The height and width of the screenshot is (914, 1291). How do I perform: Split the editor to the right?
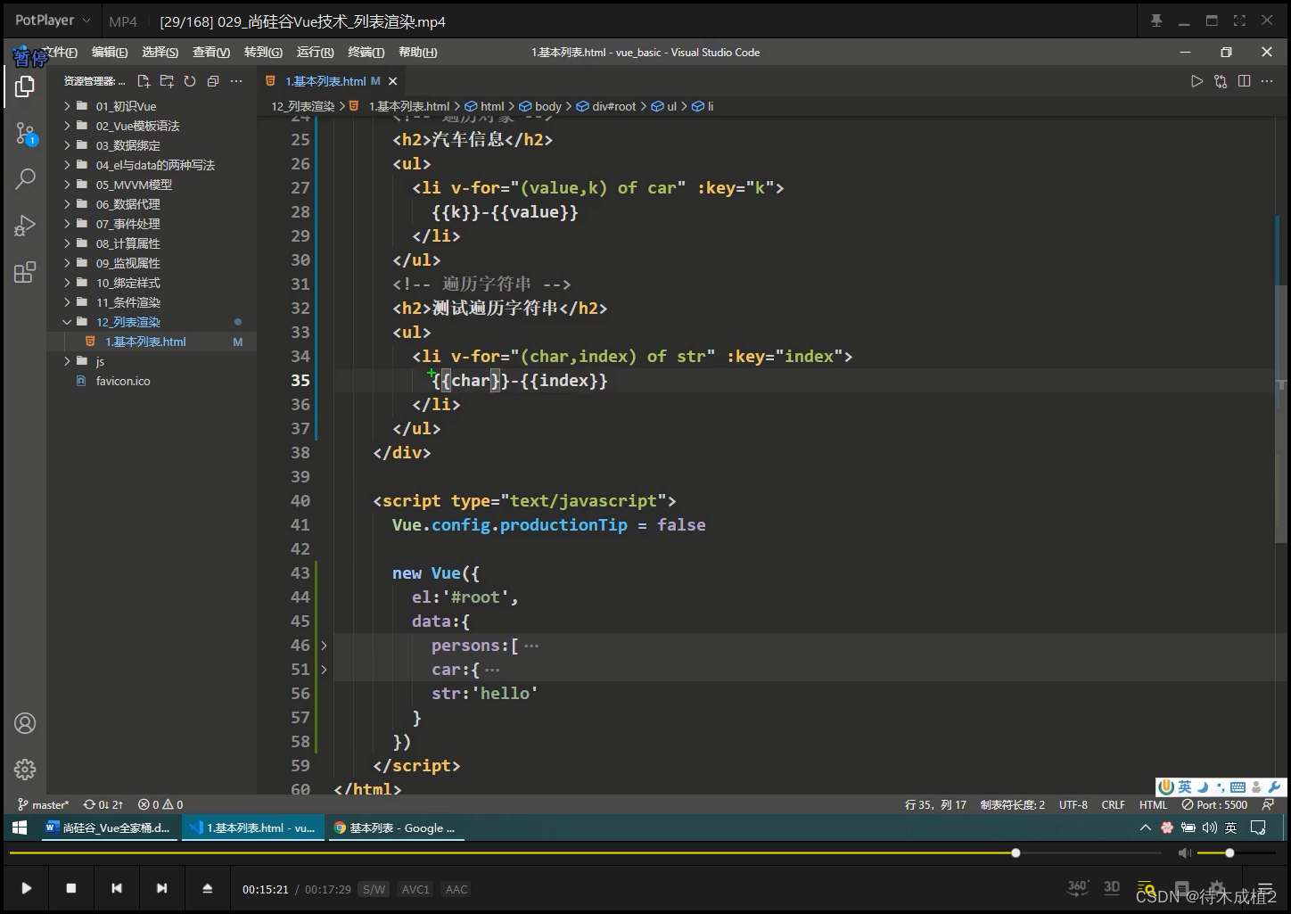pyautogui.click(x=1244, y=81)
